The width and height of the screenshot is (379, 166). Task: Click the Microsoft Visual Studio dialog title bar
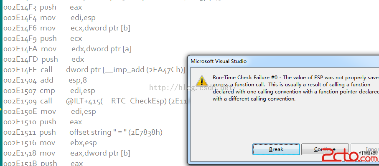coord(283,61)
